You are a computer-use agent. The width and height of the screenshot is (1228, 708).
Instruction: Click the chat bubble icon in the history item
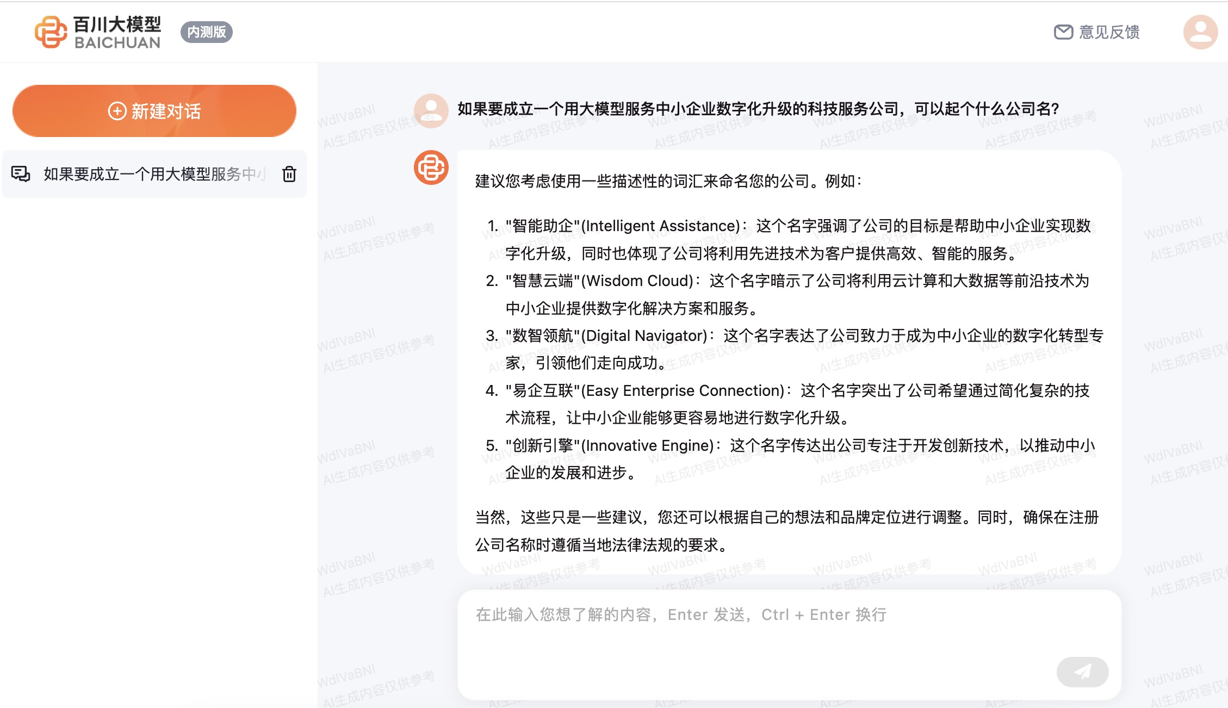coord(21,174)
